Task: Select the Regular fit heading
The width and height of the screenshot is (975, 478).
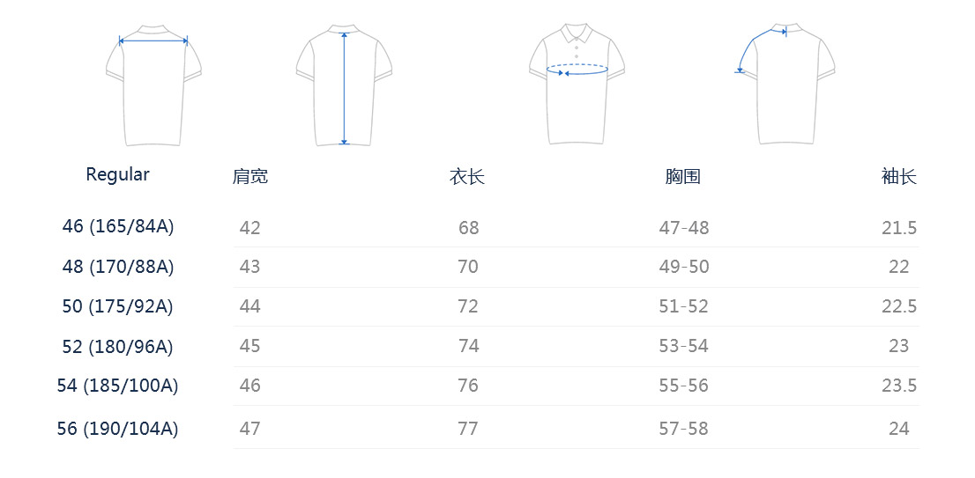Action: click(117, 174)
